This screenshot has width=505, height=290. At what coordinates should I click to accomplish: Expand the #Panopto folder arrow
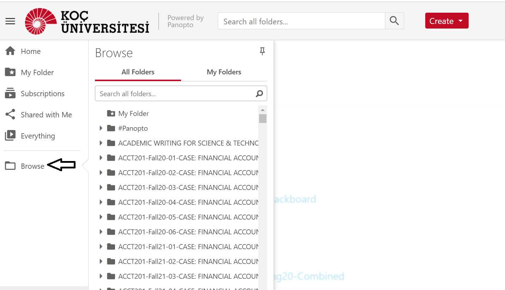pos(101,128)
